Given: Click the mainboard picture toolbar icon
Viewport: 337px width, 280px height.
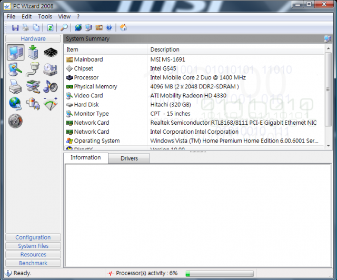Looking at the screenshot, I should (99, 27).
